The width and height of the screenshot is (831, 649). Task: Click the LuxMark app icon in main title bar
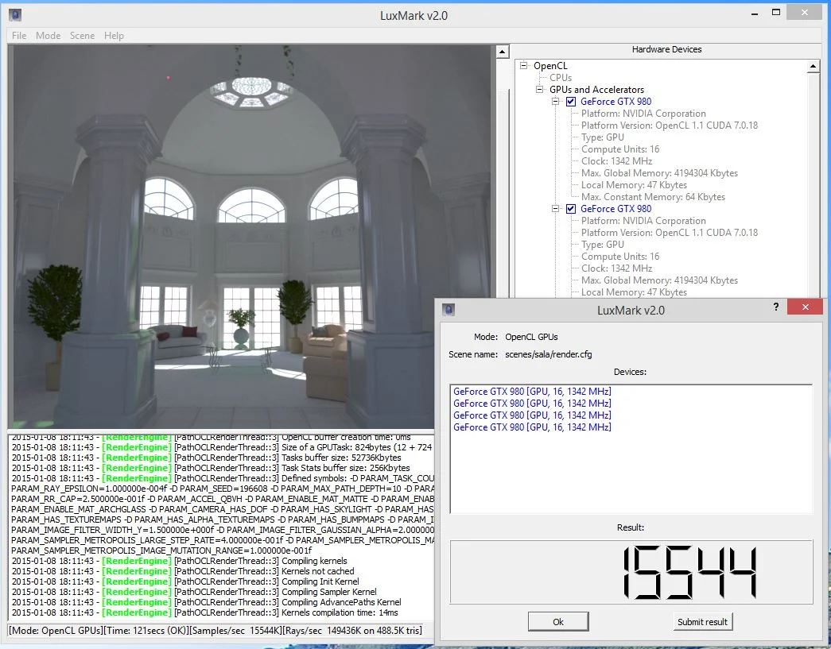(15, 15)
